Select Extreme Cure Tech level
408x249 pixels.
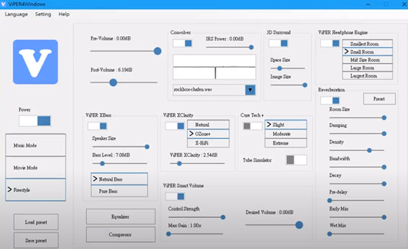pyautogui.click(x=286, y=143)
